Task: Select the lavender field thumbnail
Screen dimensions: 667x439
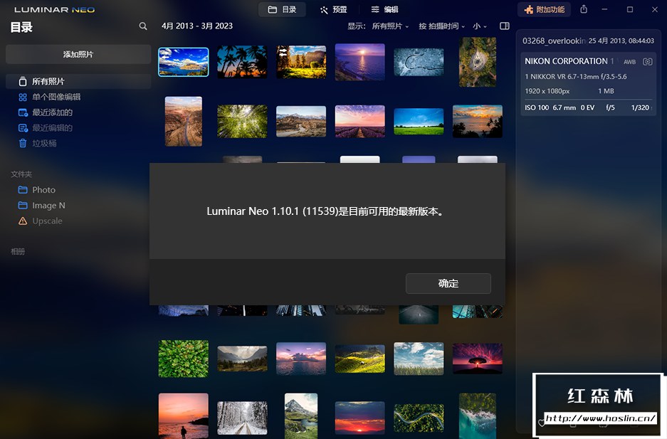Action: point(360,122)
